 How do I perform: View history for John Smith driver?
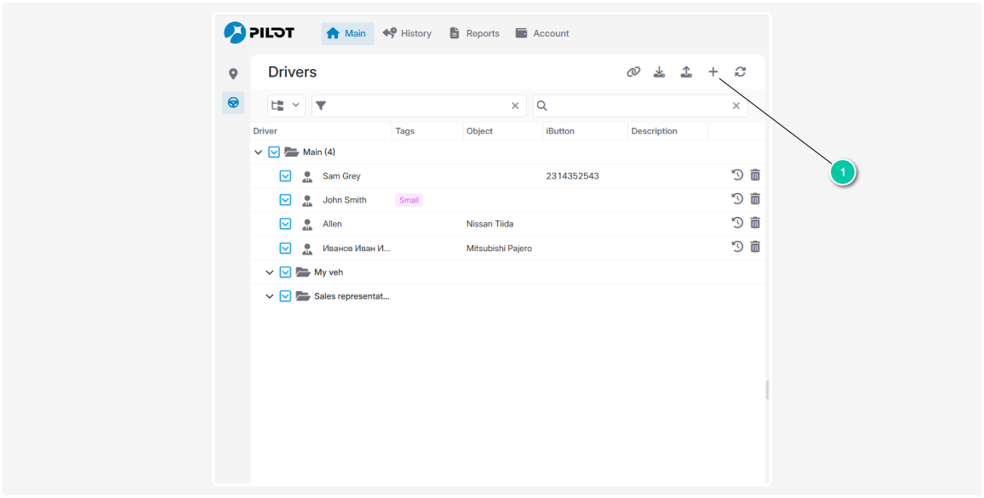click(737, 199)
